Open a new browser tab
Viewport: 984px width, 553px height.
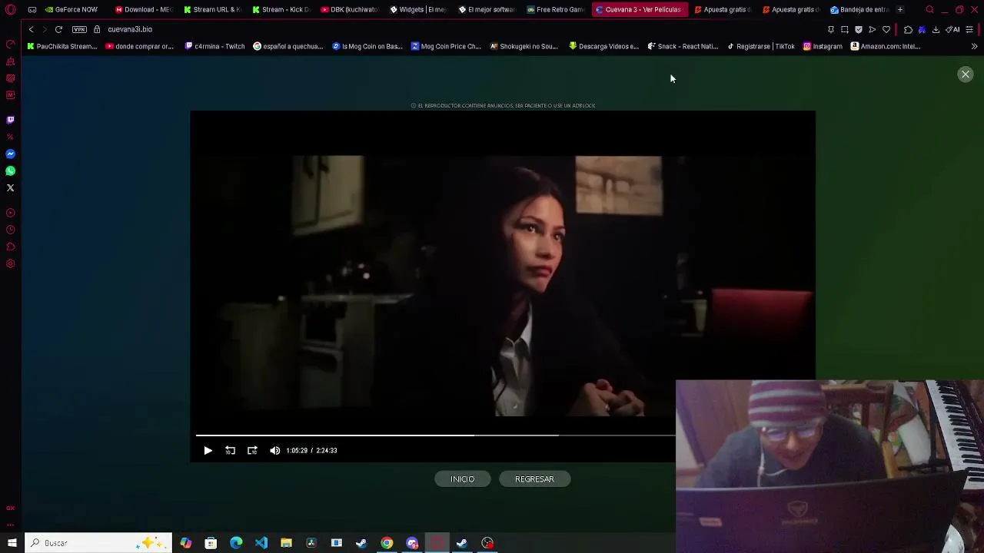pyautogui.click(x=900, y=10)
